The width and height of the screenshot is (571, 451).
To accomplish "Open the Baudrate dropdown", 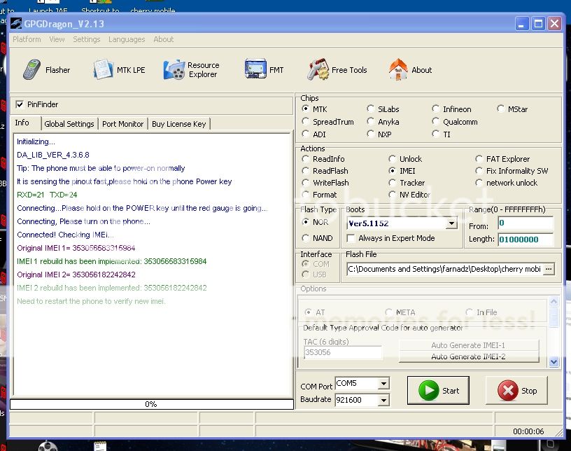I will click(383, 400).
